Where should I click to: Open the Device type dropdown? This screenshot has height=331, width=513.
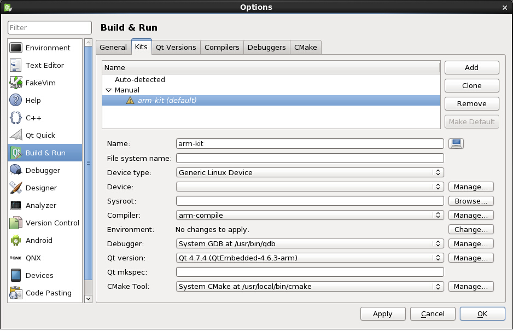[x=310, y=173]
